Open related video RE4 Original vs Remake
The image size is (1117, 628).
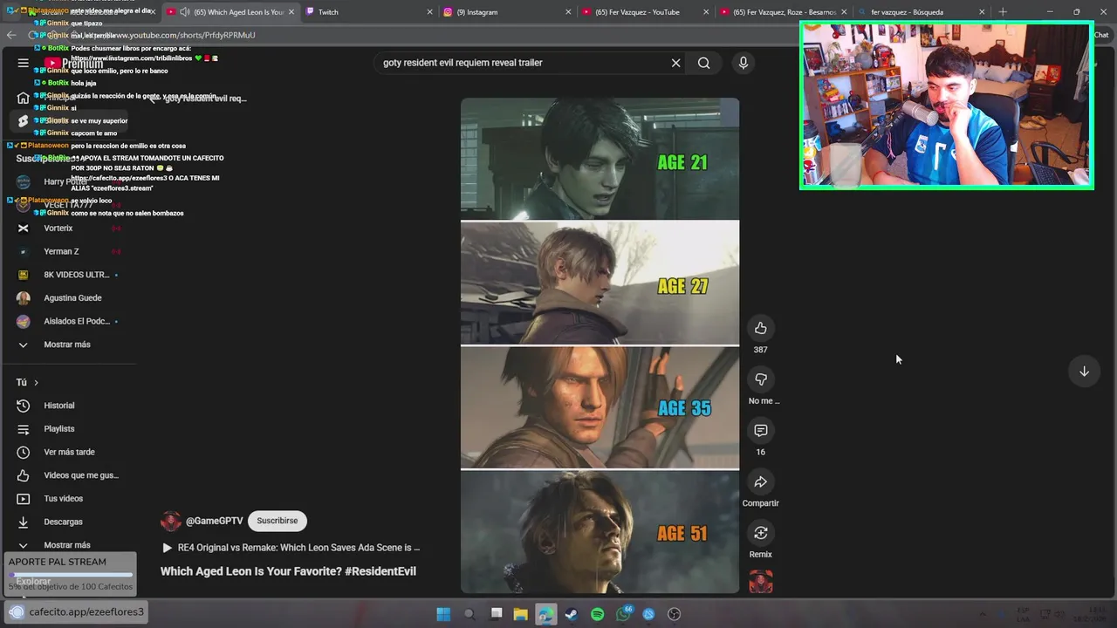point(291,548)
